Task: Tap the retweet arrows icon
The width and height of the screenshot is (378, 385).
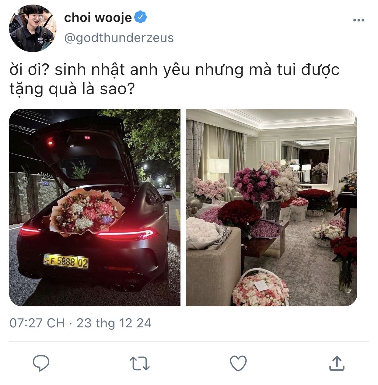Action: (x=139, y=363)
